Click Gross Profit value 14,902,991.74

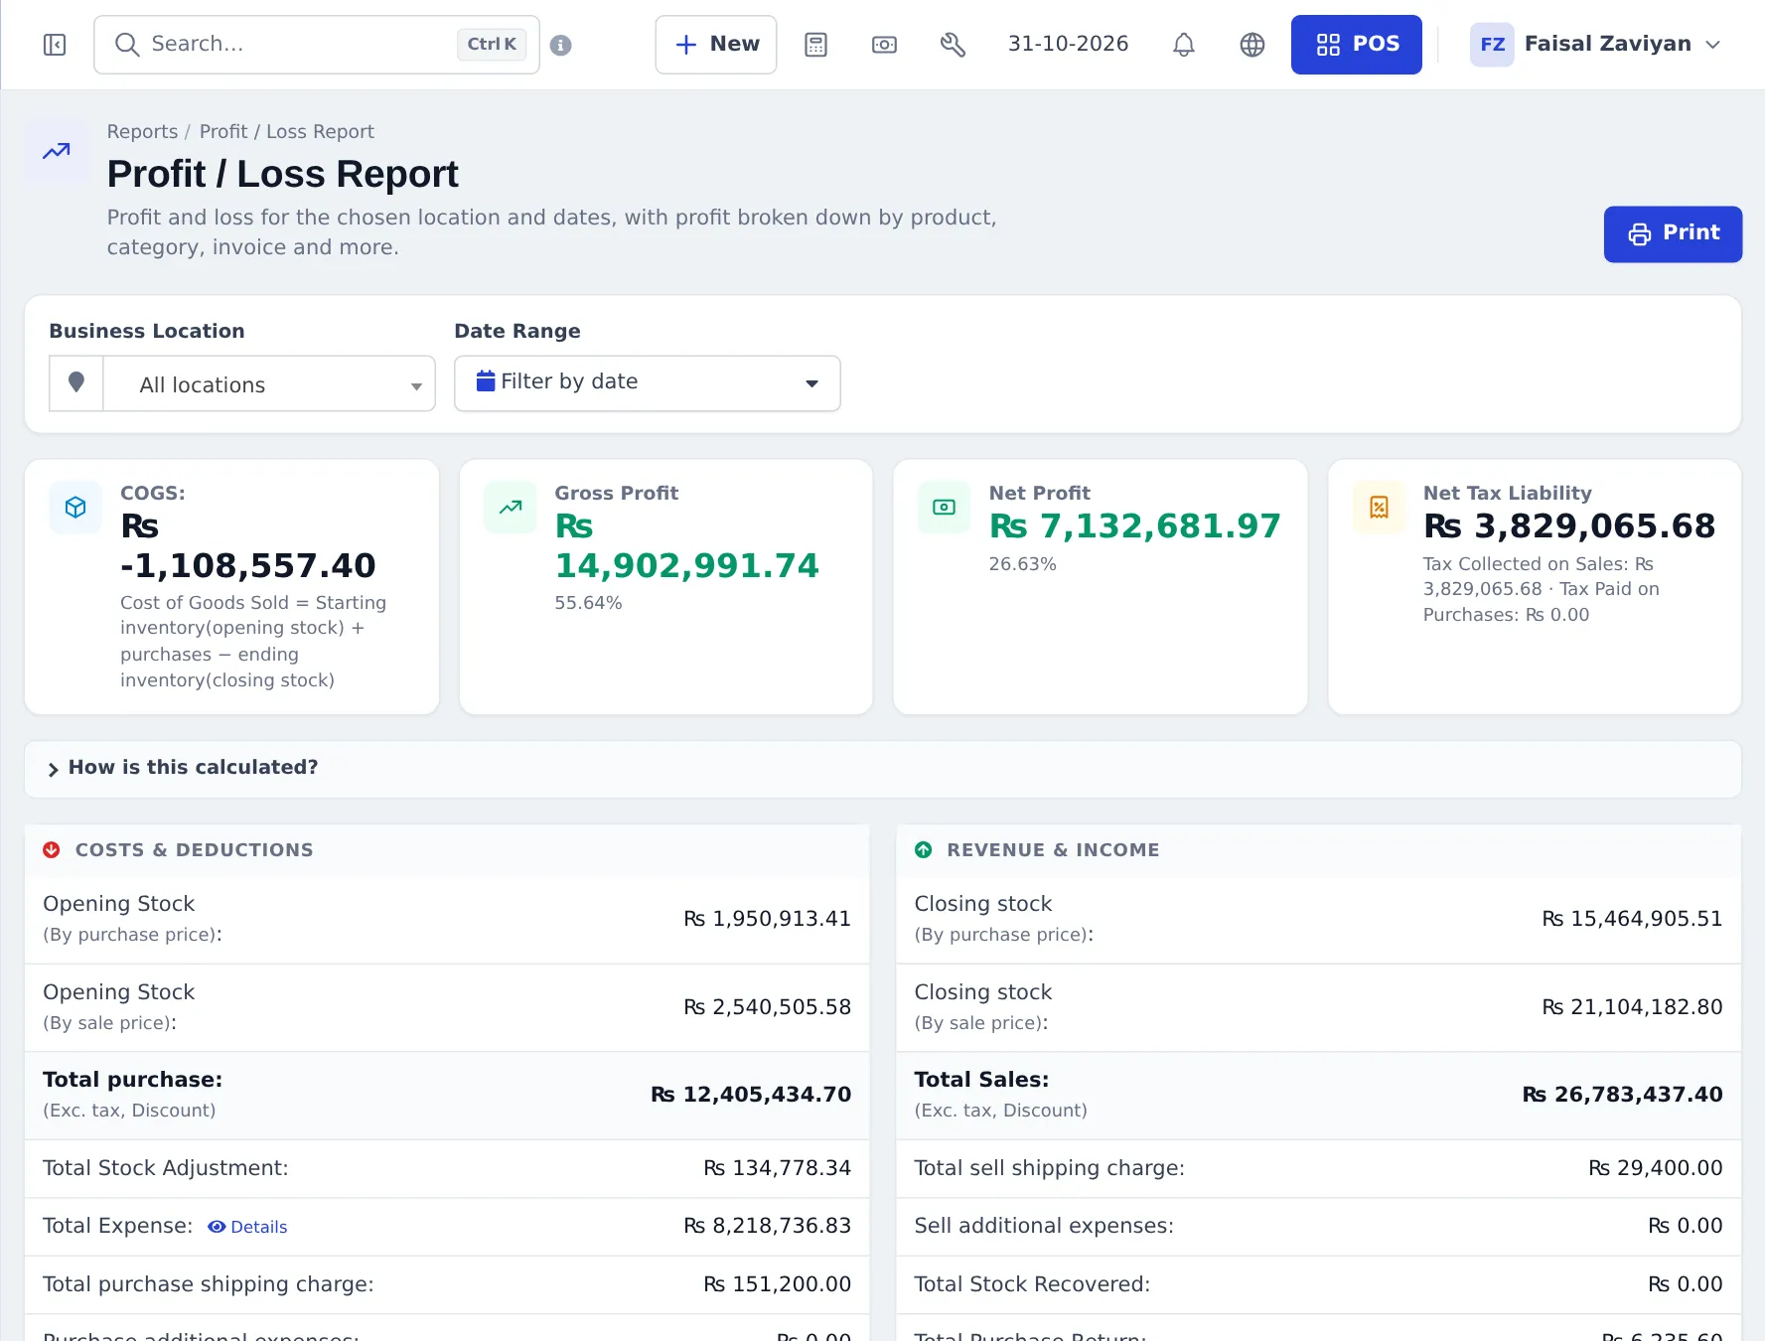click(686, 566)
